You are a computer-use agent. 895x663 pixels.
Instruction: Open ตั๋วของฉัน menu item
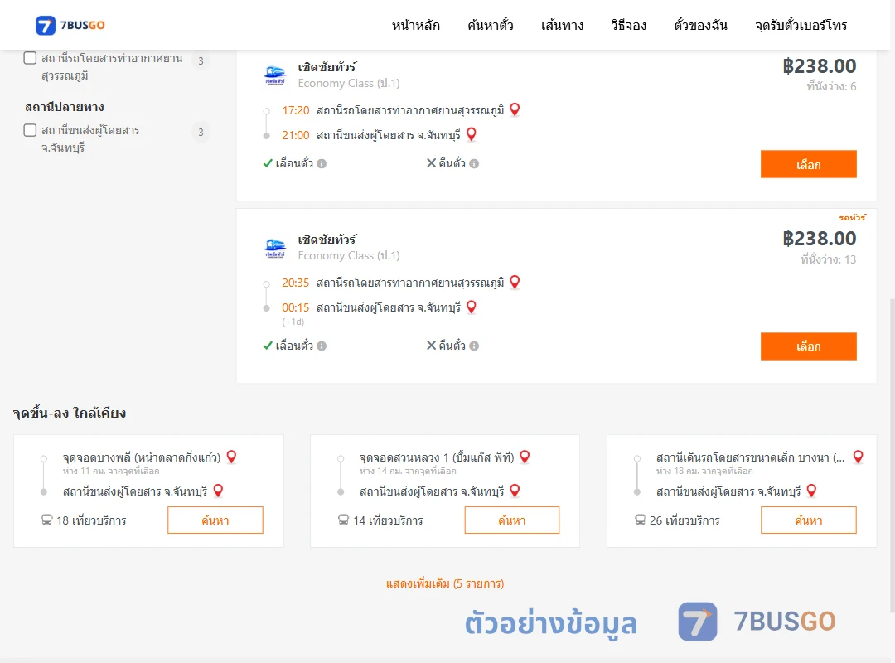[700, 25]
